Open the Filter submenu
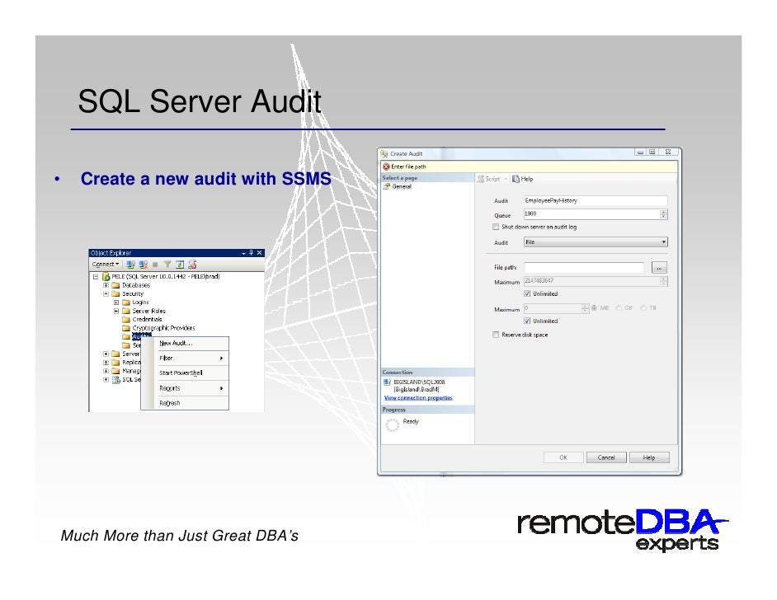The height and width of the screenshot is (600, 777). click(185, 358)
